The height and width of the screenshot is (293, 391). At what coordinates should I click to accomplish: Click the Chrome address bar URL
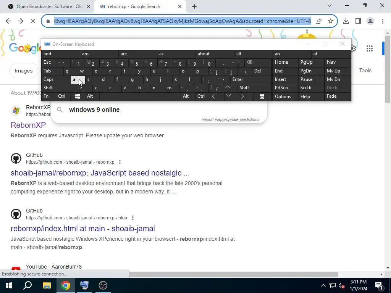click(183, 21)
